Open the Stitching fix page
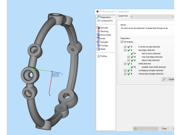The image size is (181, 135). 103,31
